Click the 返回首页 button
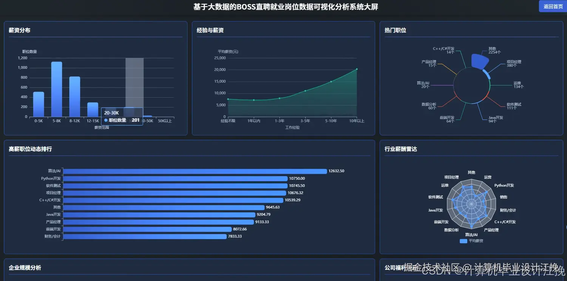 tap(553, 6)
